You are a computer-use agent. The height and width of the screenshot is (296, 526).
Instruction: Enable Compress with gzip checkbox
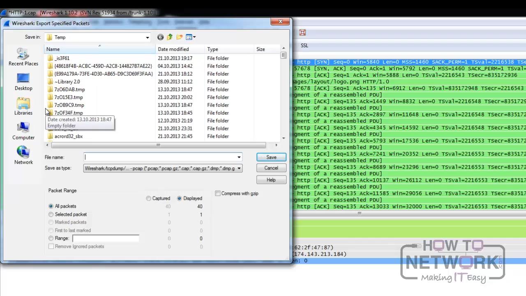click(x=218, y=194)
